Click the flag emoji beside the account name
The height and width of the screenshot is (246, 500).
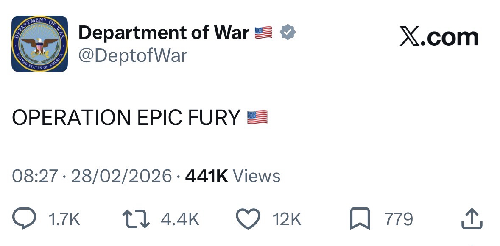[264, 33]
